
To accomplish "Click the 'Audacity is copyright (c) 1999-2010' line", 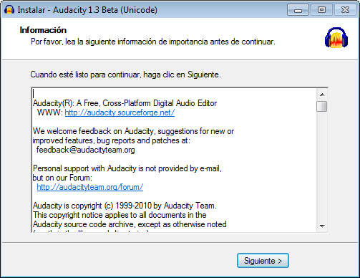I will click(125, 206).
